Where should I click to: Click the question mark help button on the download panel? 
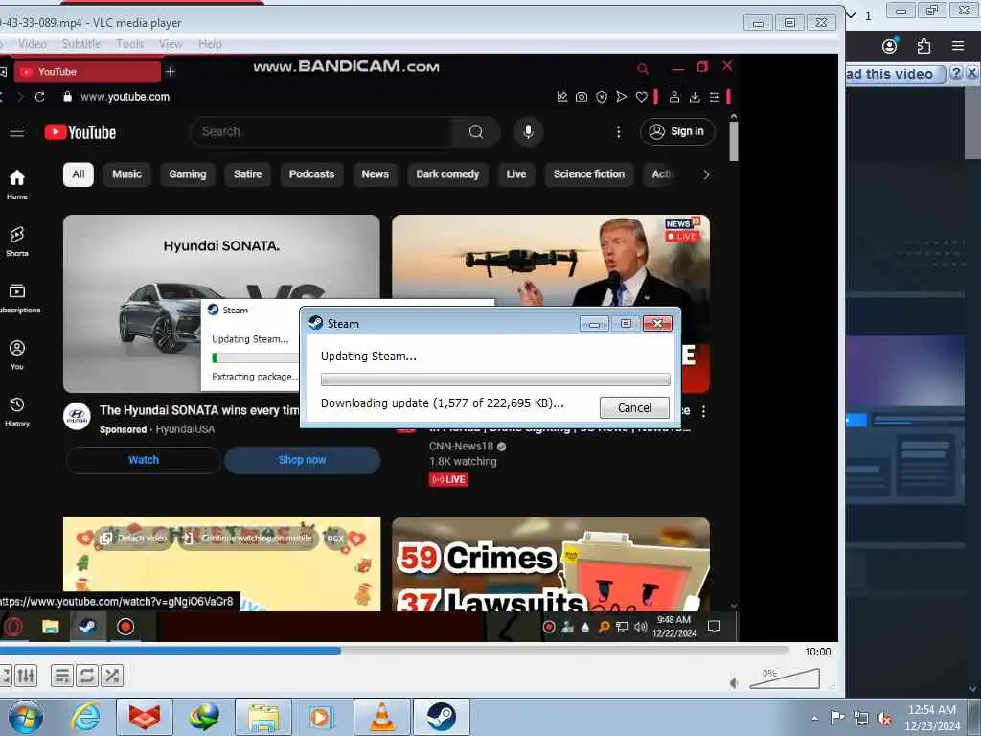pyautogui.click(x=955, y=73)
